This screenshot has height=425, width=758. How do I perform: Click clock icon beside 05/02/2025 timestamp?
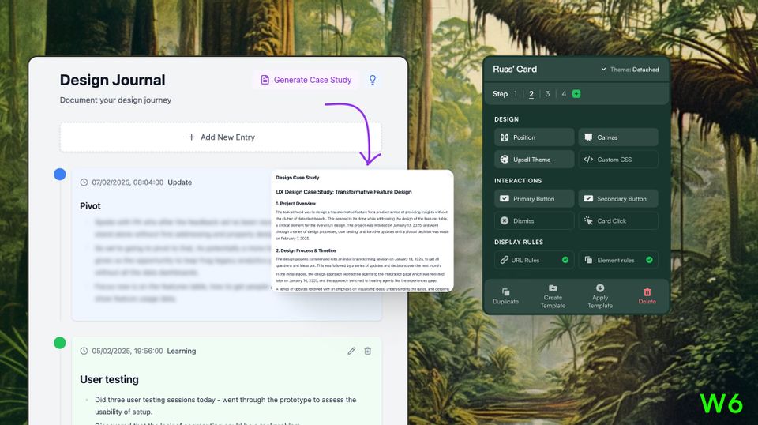tap(84, 351)
